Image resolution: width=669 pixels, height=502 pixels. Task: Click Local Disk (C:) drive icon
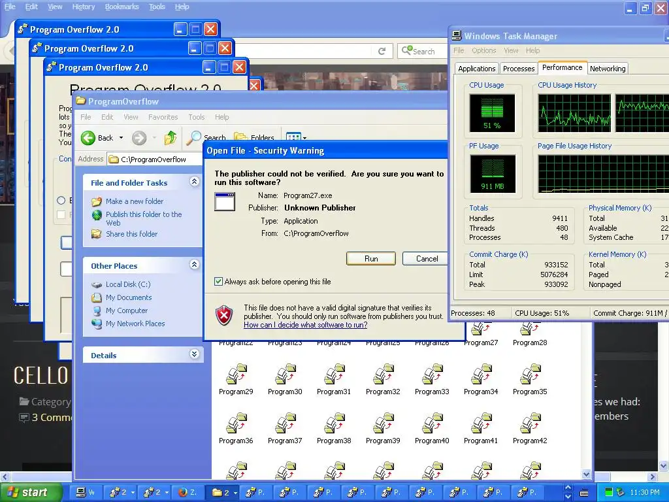point(97,284)
